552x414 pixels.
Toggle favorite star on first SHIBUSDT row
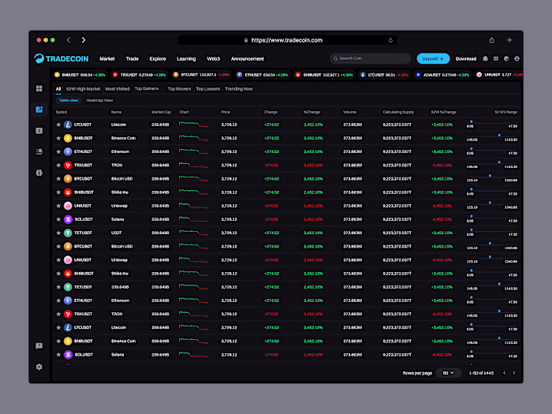coord(58,192)
